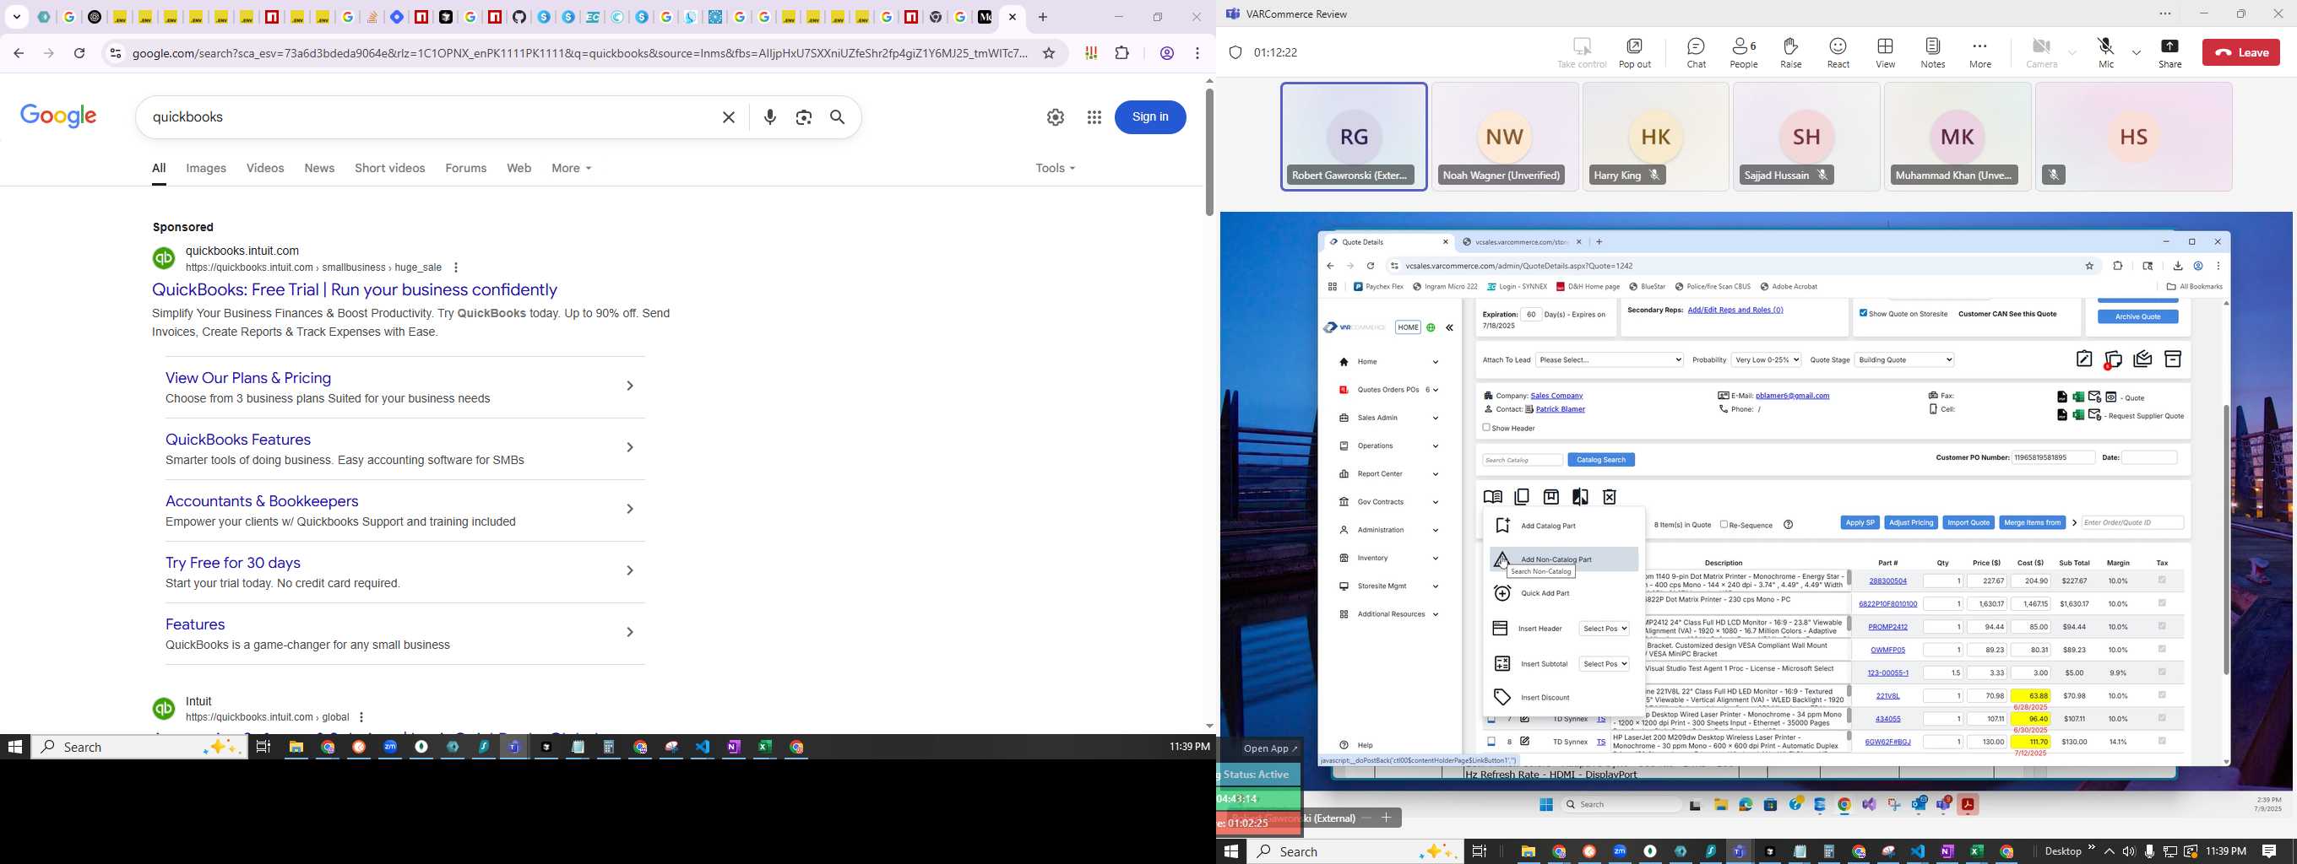2297x864 pixels.
Task: Toggle Tax checkbox for part 221V8L
Action: (x=2162, y=695)
